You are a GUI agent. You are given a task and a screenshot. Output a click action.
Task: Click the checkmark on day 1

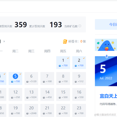coord(68,58)
